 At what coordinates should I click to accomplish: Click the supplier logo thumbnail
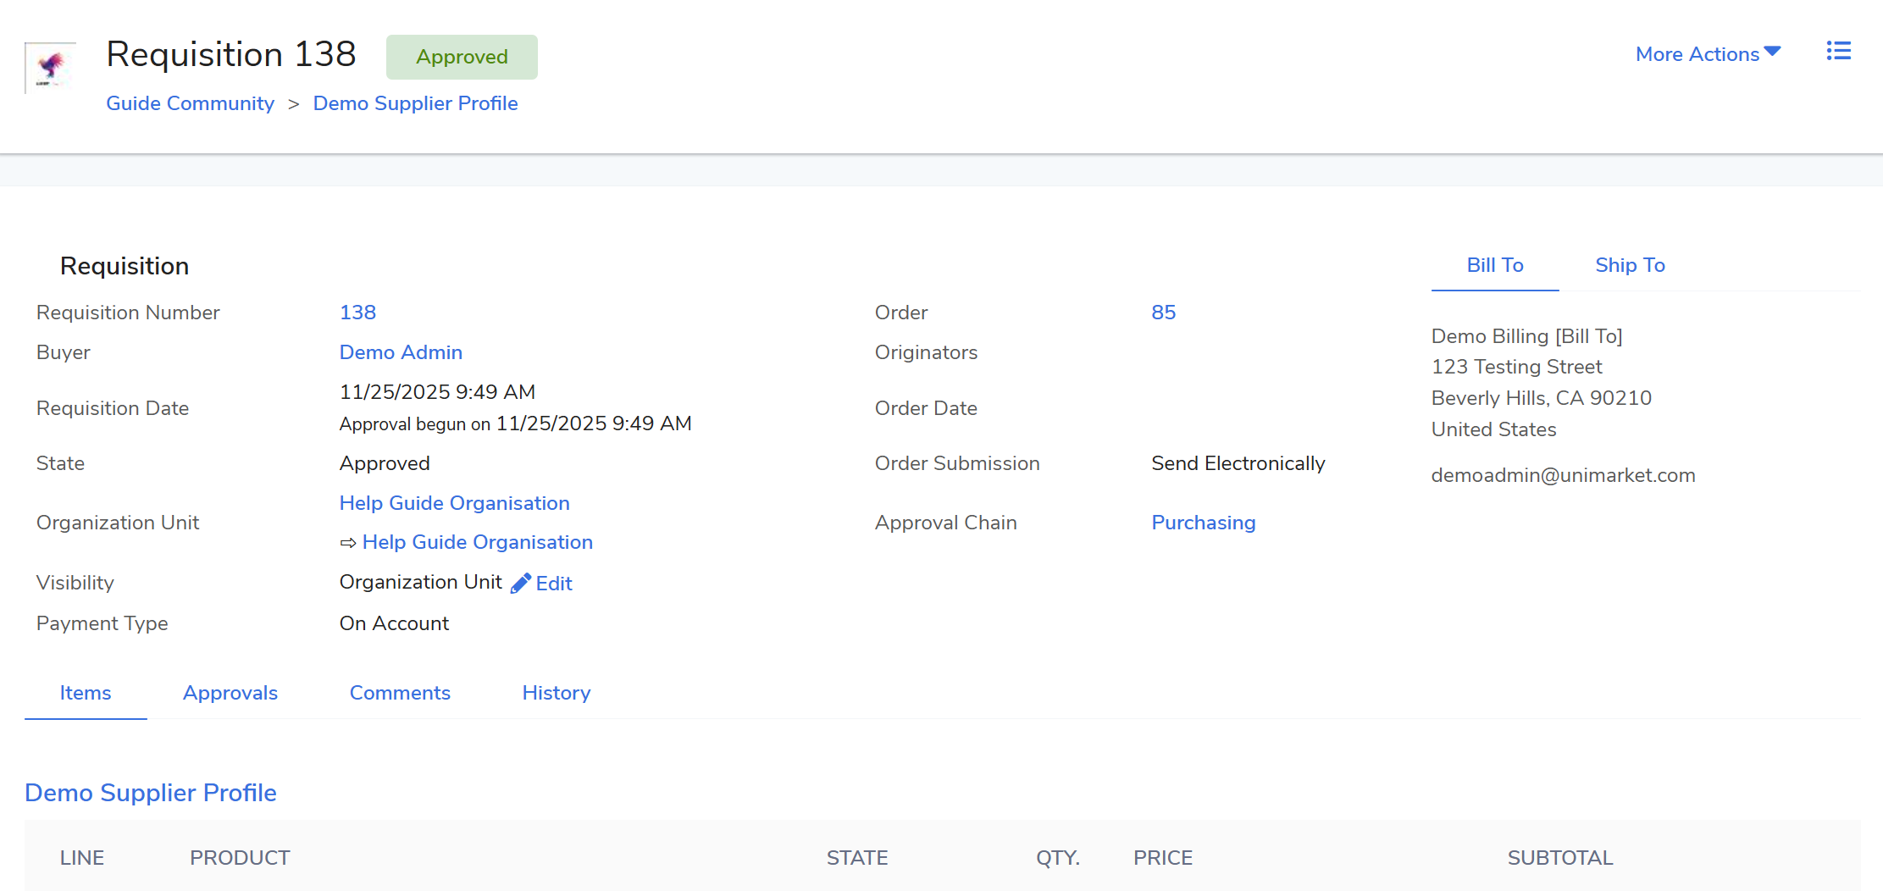point(51,67)
